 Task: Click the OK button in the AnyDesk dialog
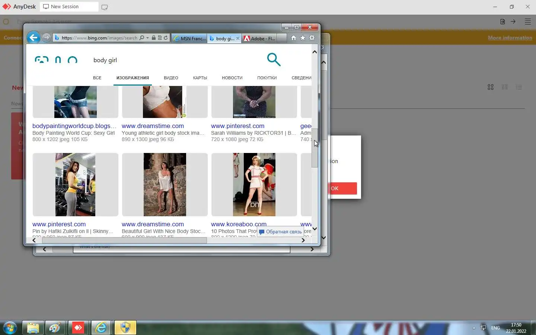pyautogui.click(x=343, y=188)
